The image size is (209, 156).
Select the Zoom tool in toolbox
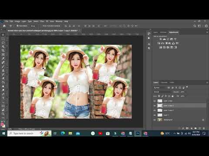[3, 114]
